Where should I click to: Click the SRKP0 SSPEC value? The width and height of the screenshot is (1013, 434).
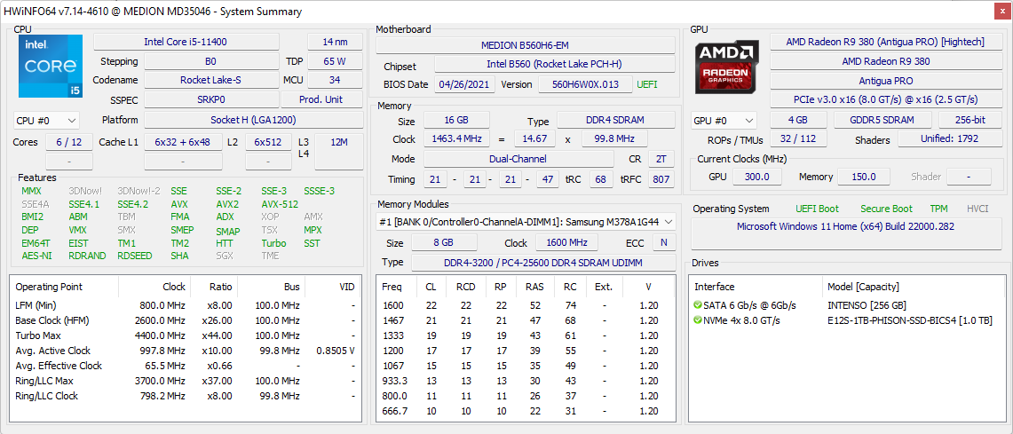pos(210,99)
